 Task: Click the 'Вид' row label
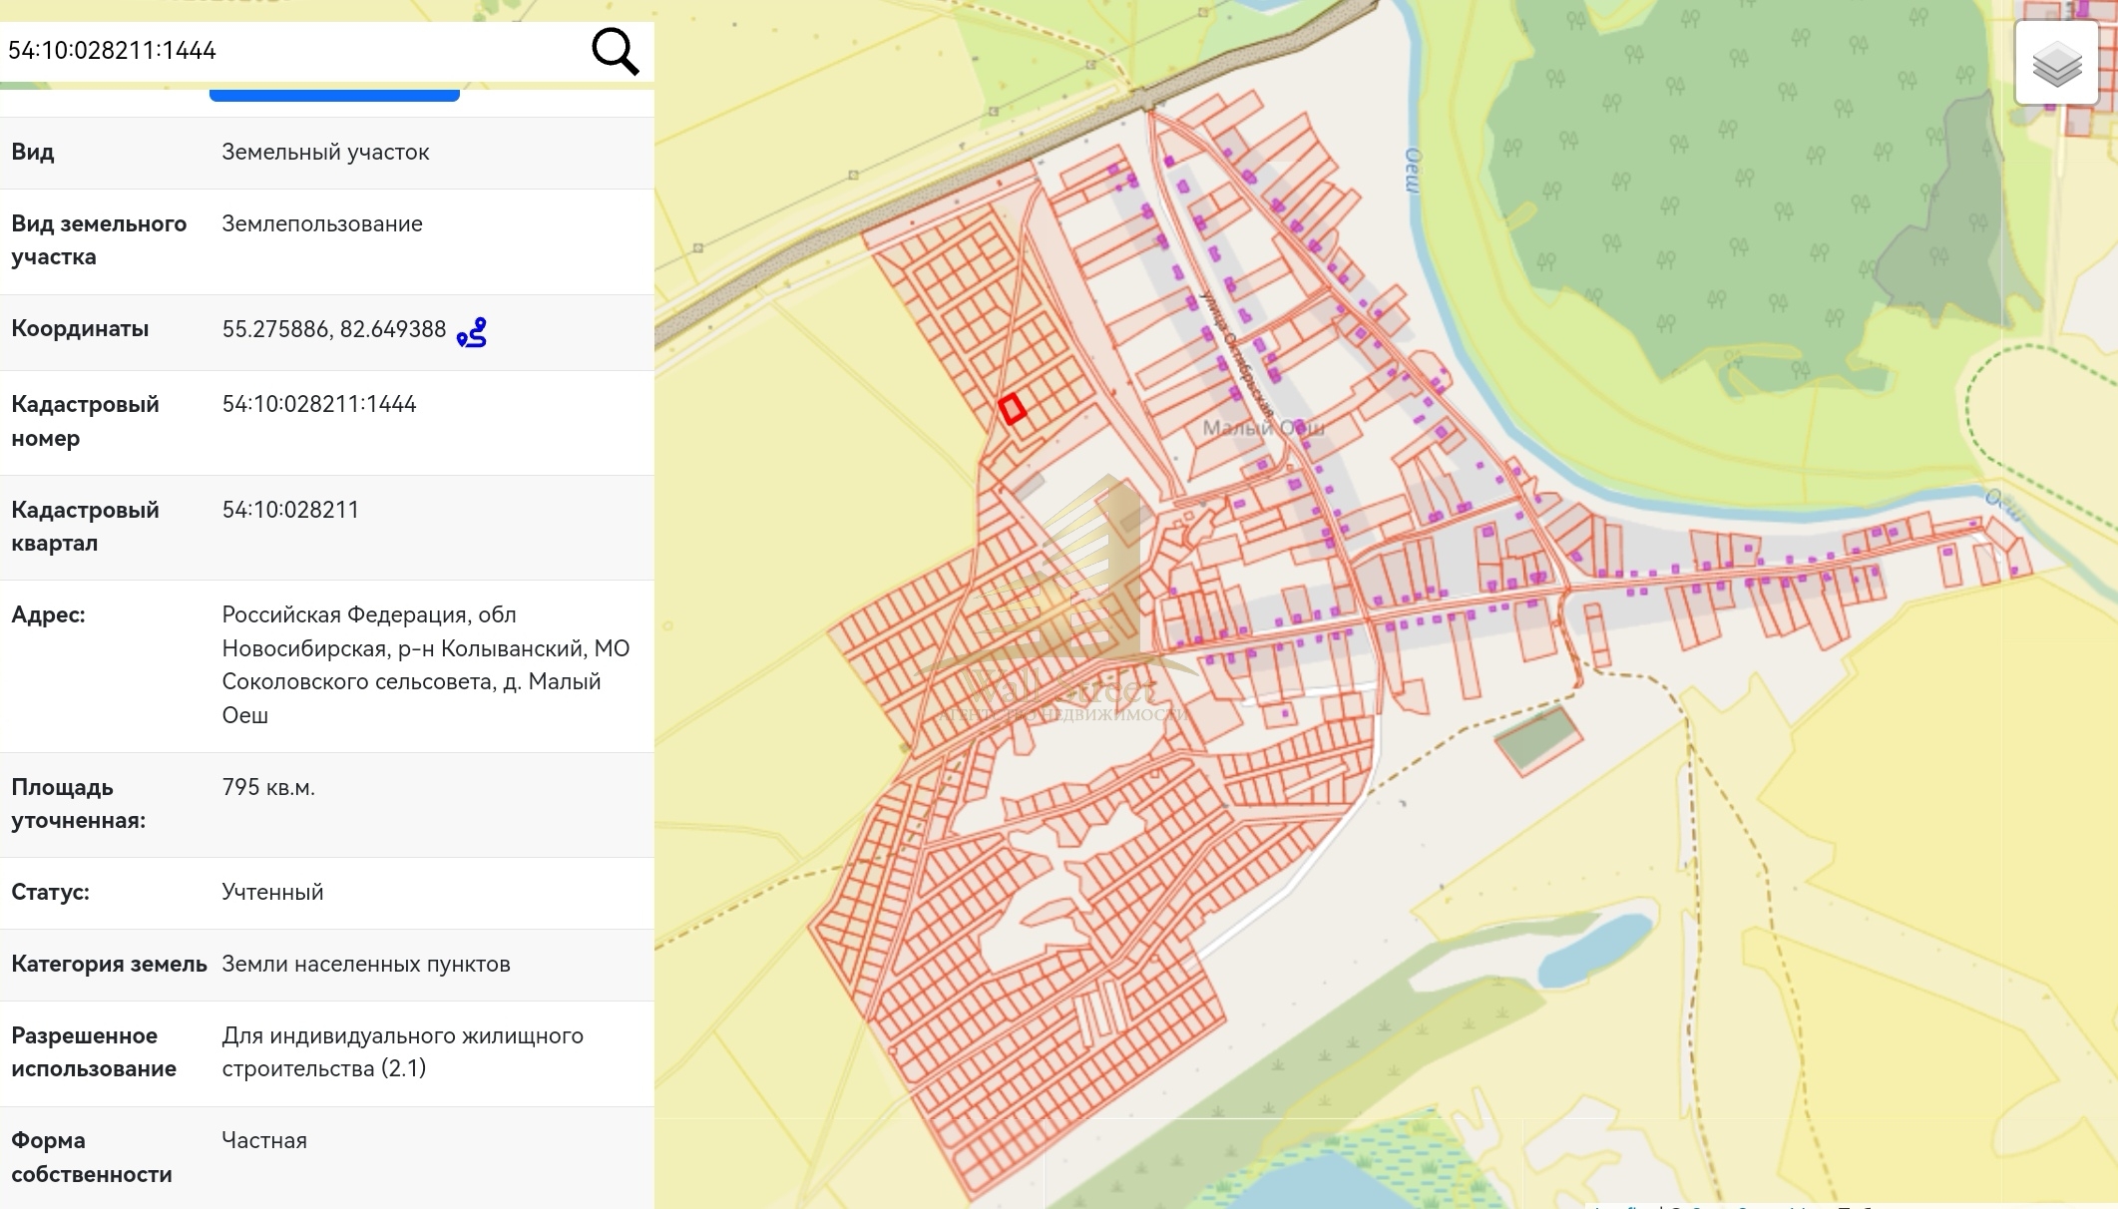(x=33, y=152)
